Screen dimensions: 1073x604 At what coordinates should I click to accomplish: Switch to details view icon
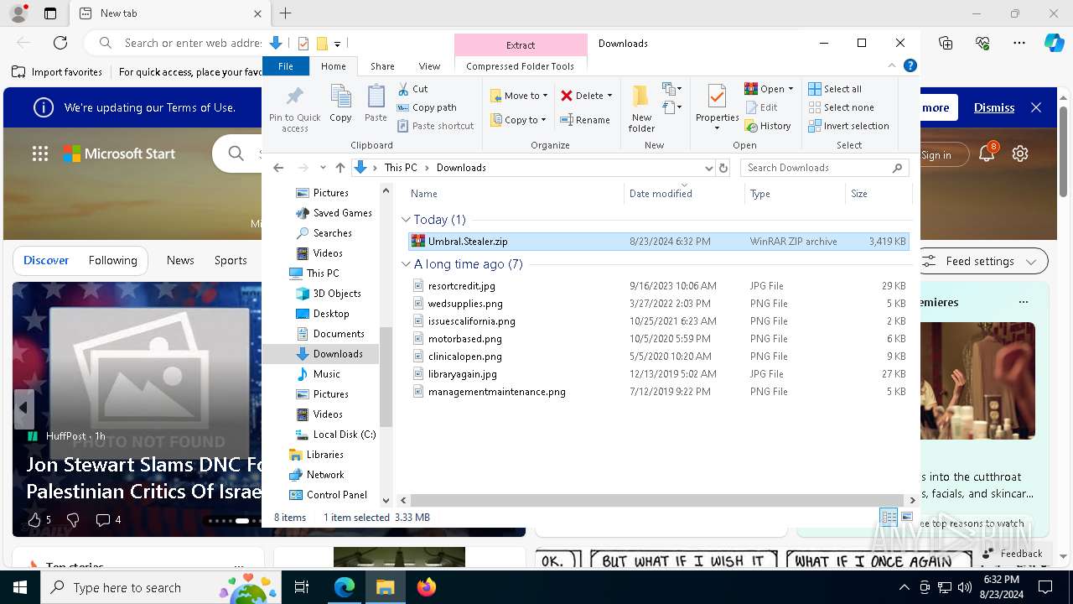(x=889, y=518)
